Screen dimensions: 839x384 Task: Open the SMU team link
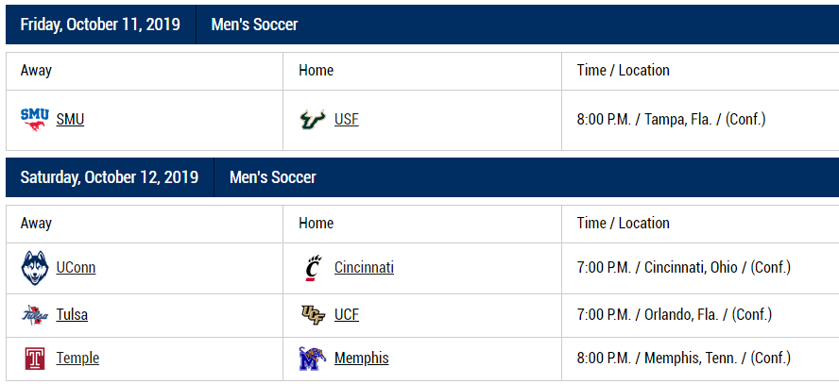pos(70,120)
